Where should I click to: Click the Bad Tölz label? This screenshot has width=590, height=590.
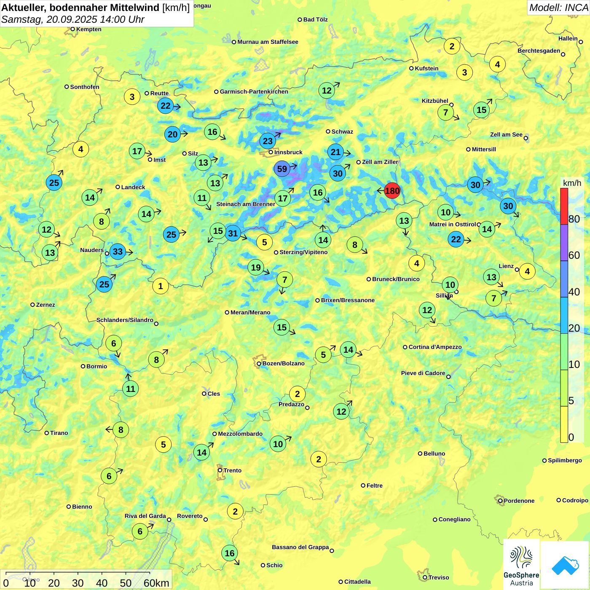pyautogui.click(x=315, y=19)
